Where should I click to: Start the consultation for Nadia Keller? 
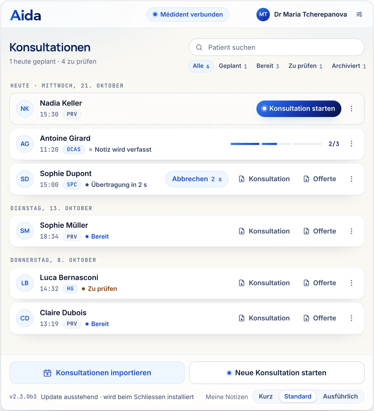[x=299, y=109]
